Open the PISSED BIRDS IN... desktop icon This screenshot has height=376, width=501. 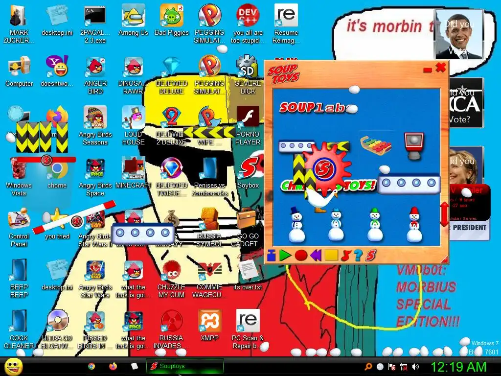click(x=95, y=329)
